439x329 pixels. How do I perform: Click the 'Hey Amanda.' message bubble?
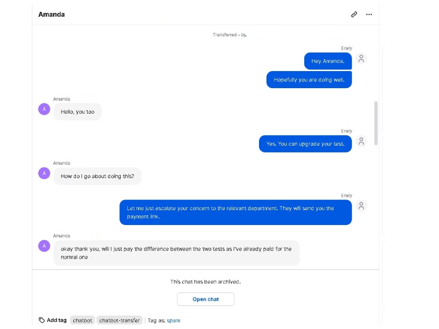(328, 61)
